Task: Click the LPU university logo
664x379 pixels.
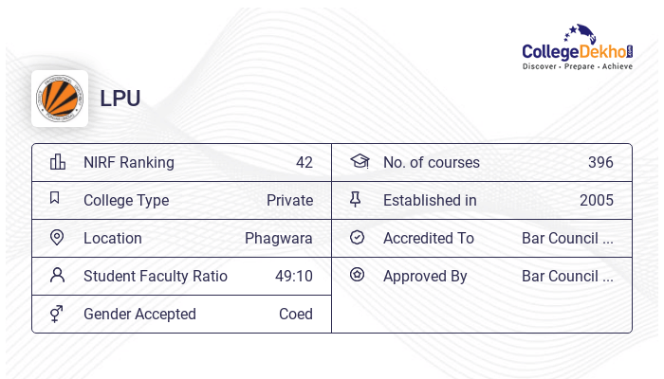Action: pyautogui.click(x=60, y=99)
